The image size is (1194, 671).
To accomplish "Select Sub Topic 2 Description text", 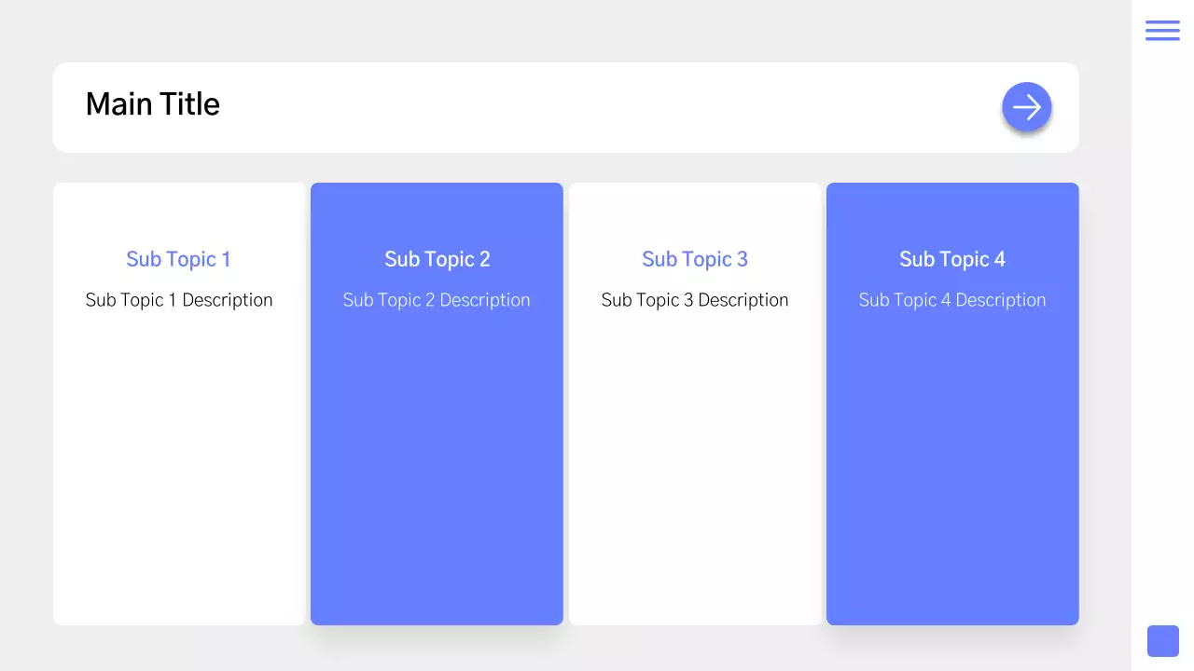I will (437, 300).
